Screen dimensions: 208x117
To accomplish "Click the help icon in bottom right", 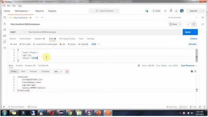I will 204,107.
